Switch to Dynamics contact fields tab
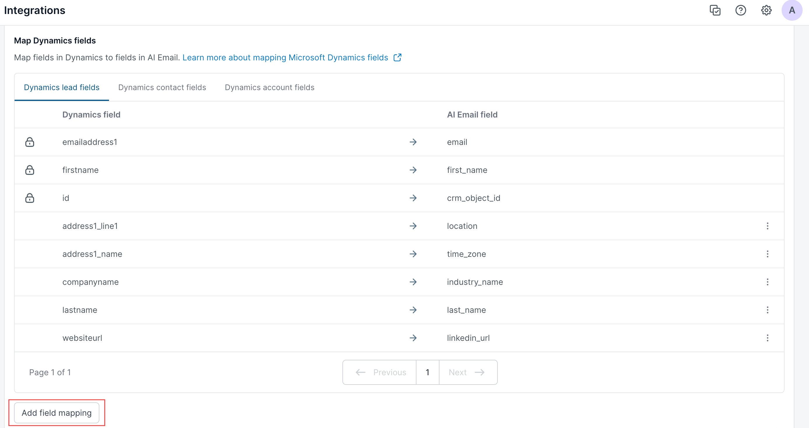Viewport: 809px width, 428px height. (x=162, y=87)
